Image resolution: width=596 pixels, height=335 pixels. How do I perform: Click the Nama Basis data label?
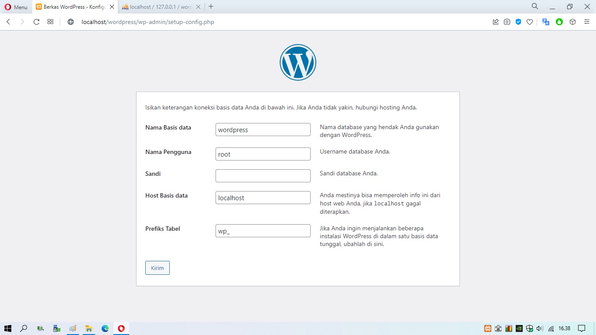(168, 127)
